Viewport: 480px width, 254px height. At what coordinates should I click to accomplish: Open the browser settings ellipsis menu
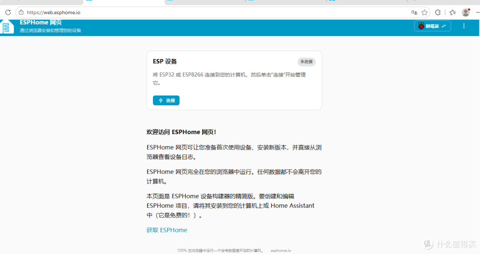coord(477,12)
